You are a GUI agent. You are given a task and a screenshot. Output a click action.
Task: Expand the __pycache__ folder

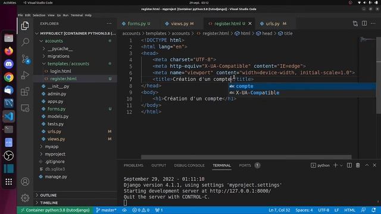point(60,49)
